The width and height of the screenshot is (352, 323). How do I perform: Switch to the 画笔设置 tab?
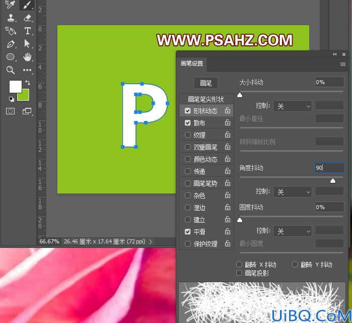click(192, 63)
